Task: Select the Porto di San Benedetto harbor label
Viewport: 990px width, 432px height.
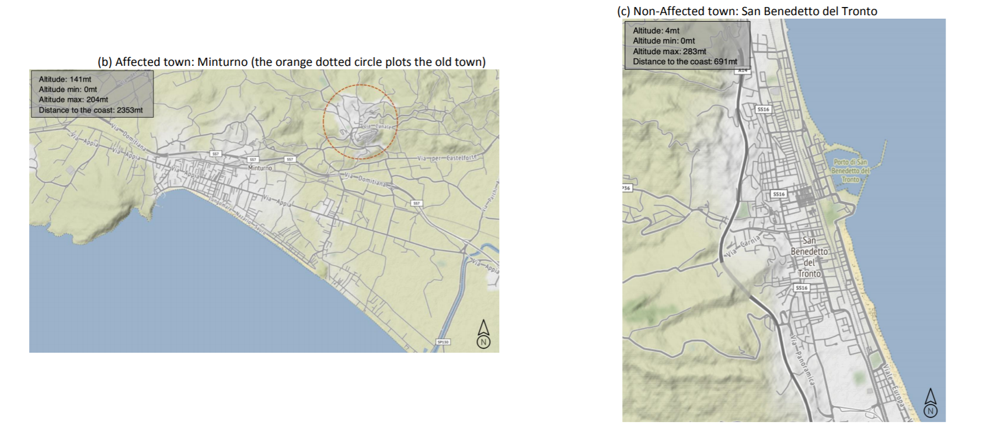Action: coord(850,171)
